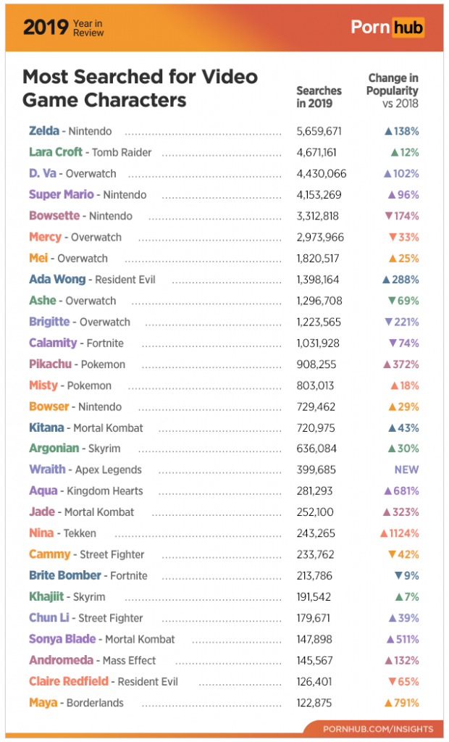
Task: Click the up arrow next to Nina's 1124%
Action: point(383,533)
